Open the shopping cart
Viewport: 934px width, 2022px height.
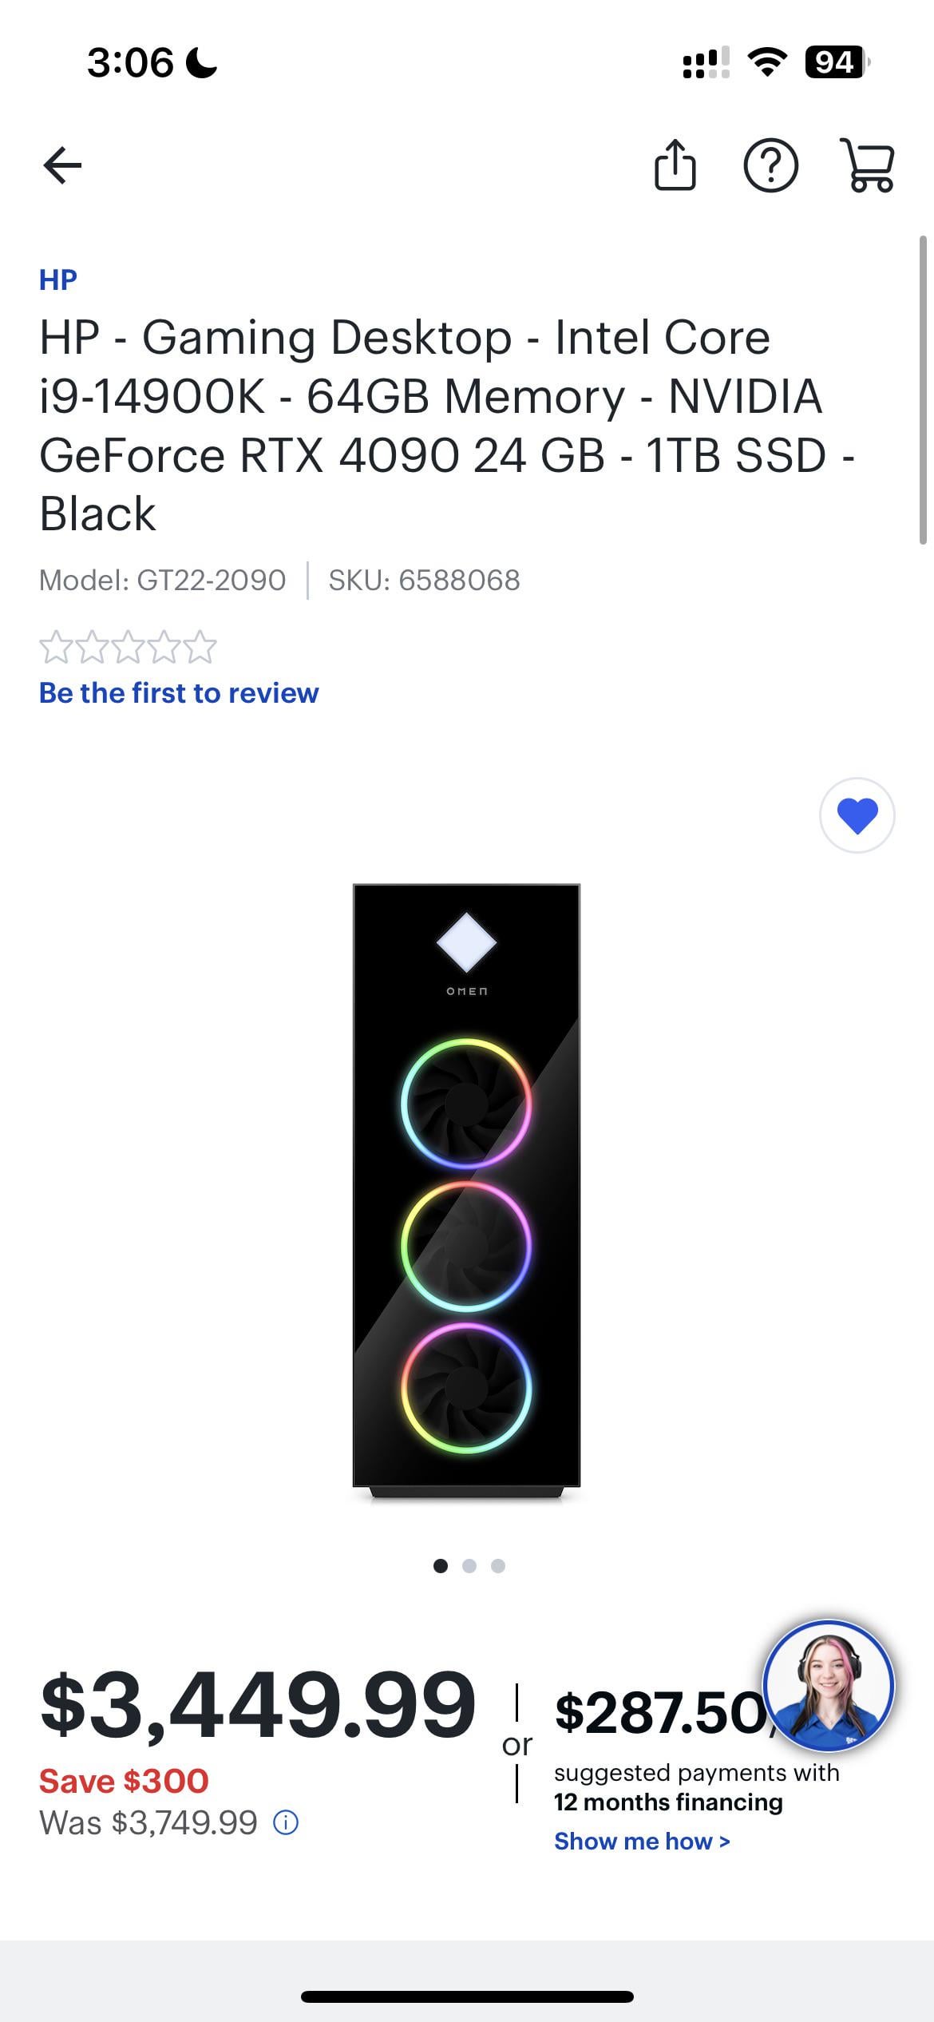click(x=868, y=166)
